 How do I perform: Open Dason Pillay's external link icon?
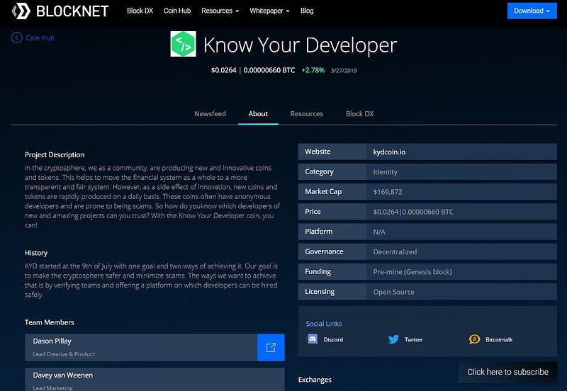click(x=271, y=347)
